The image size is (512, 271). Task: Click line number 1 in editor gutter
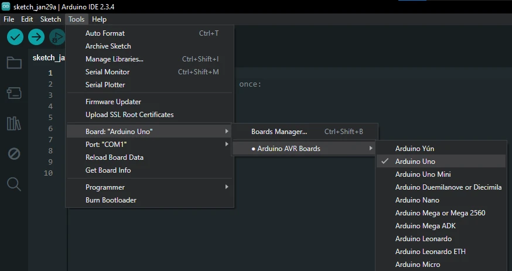50,73
